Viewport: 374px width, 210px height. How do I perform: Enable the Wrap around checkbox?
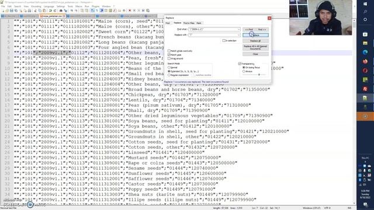click(169, 58)
